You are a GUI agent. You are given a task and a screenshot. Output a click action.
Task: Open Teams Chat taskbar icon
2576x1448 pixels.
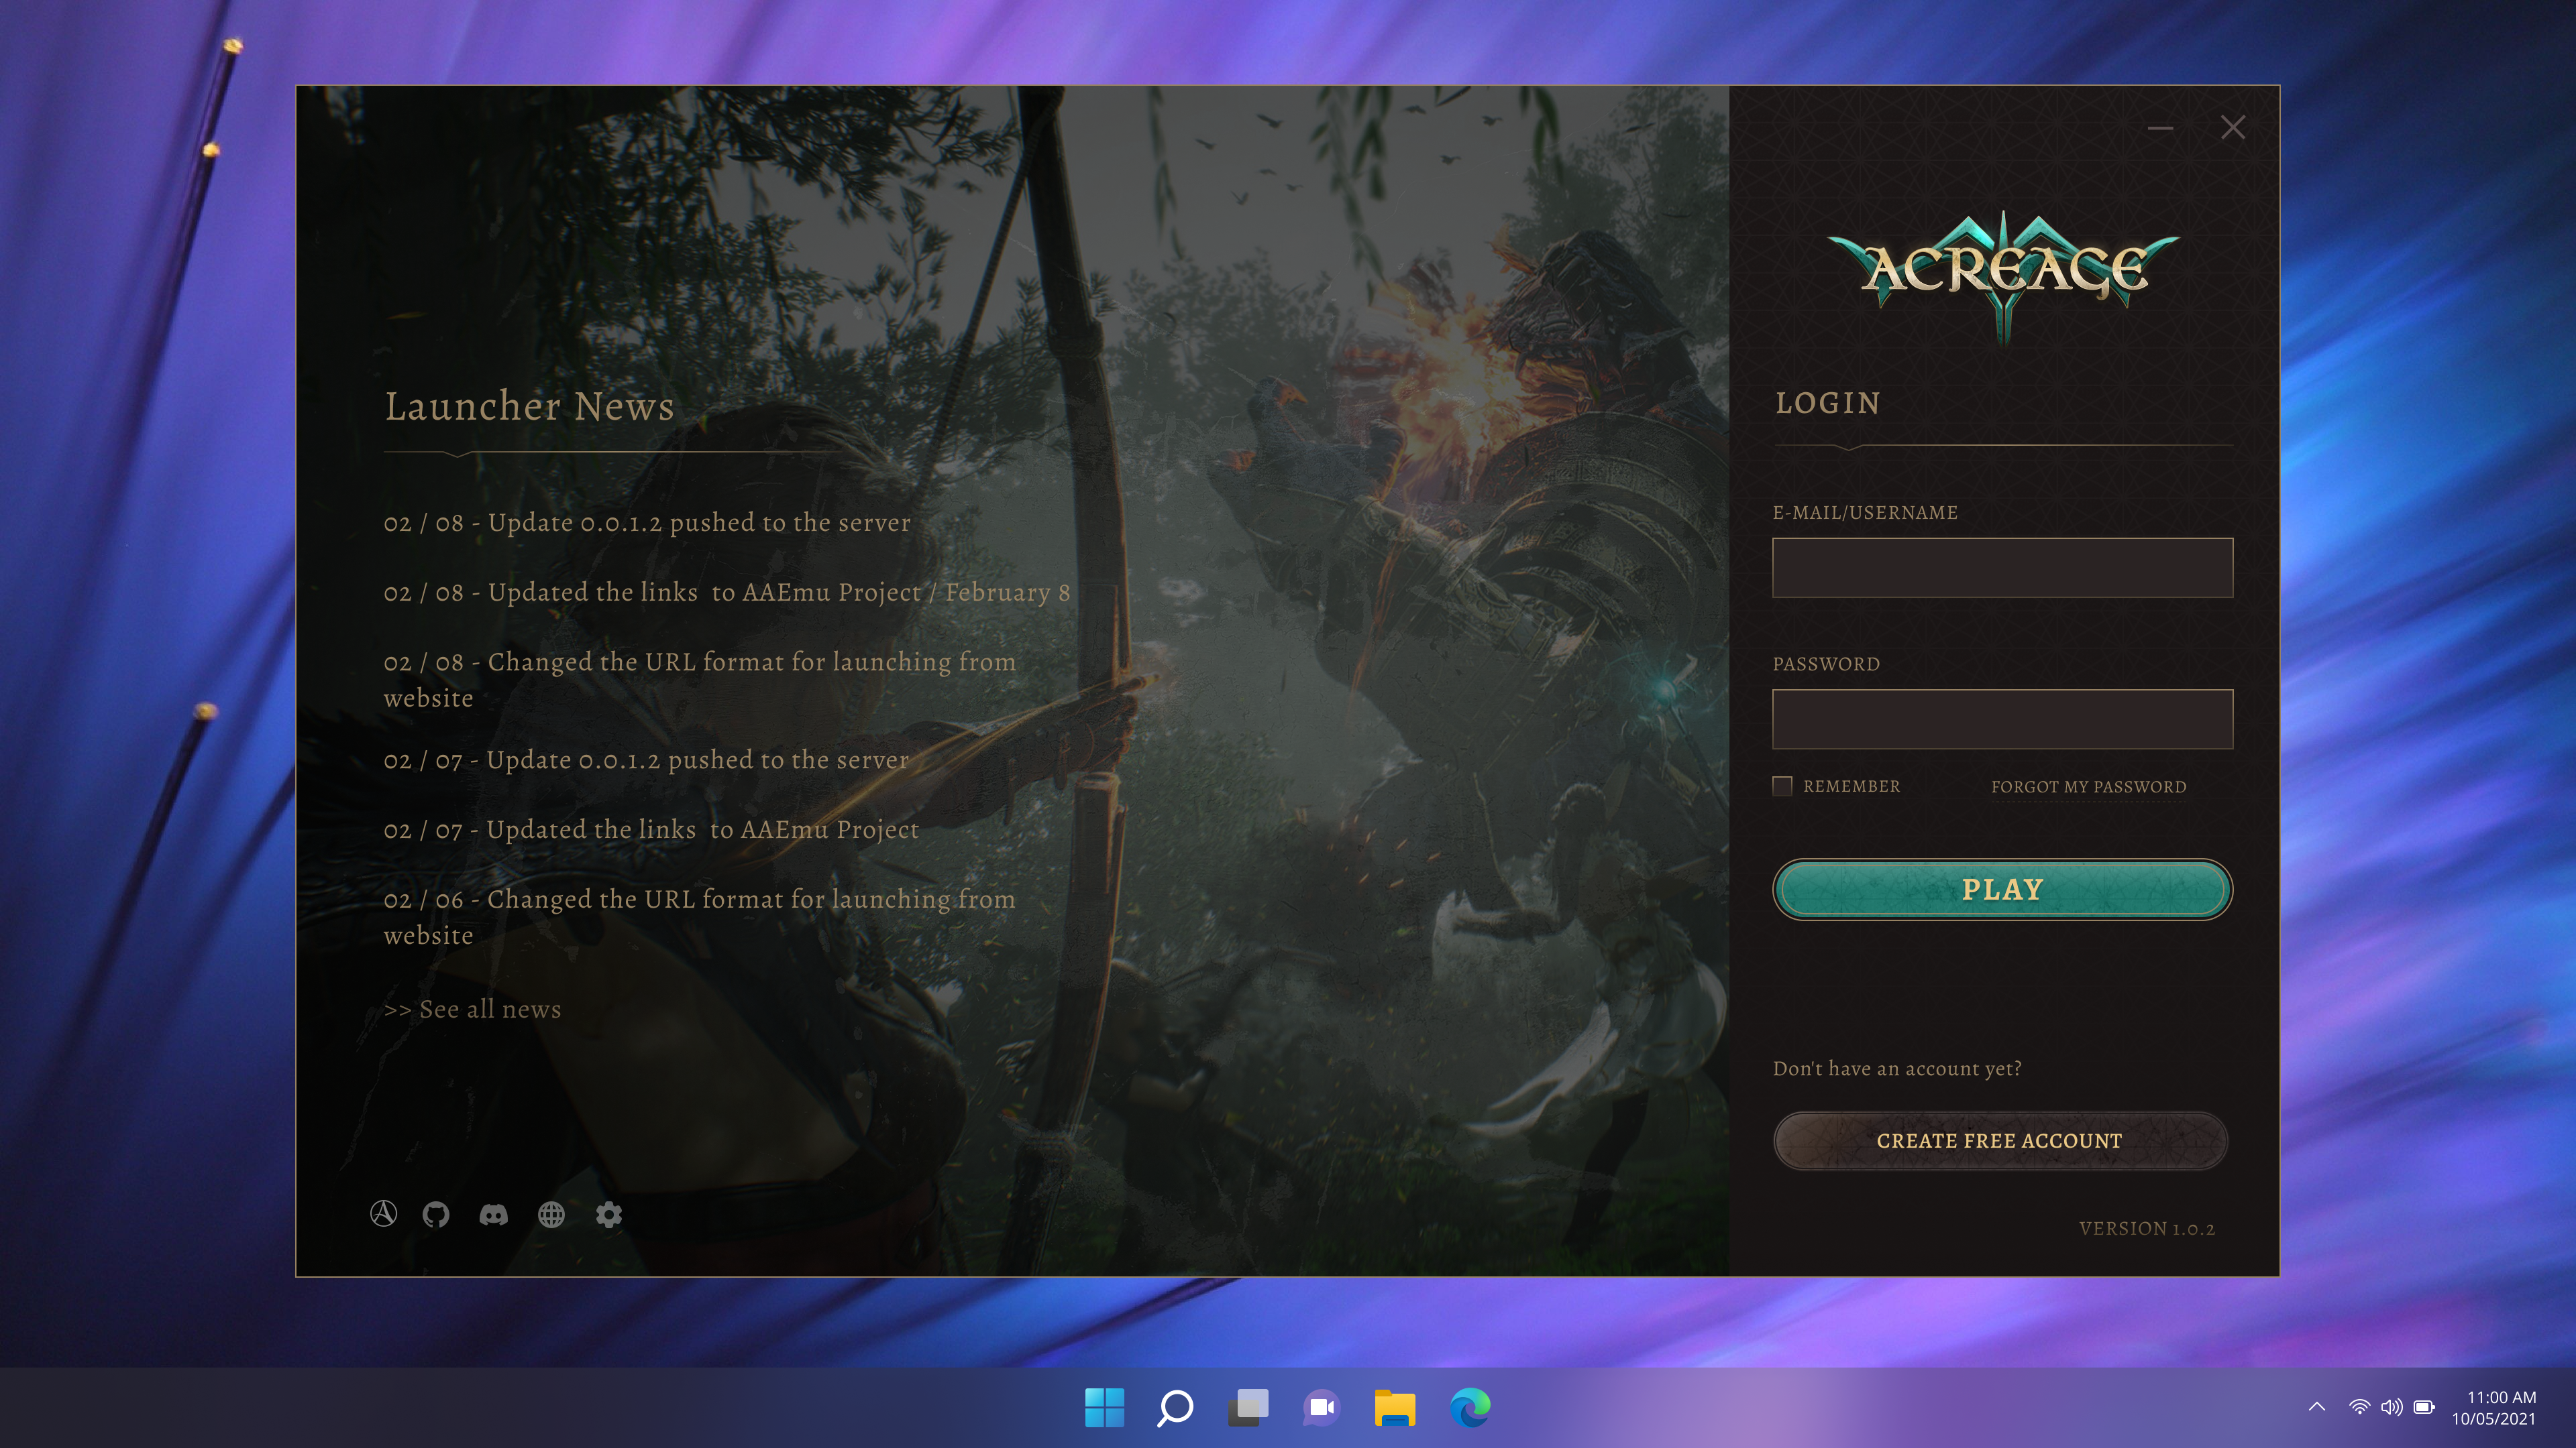(1321, 1408)
